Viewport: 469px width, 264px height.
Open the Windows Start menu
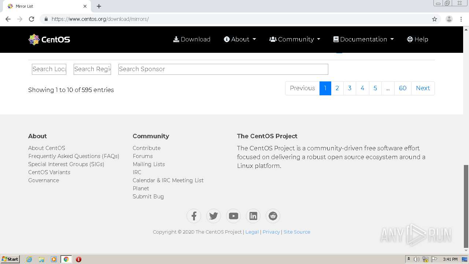(x=10, y=259)
